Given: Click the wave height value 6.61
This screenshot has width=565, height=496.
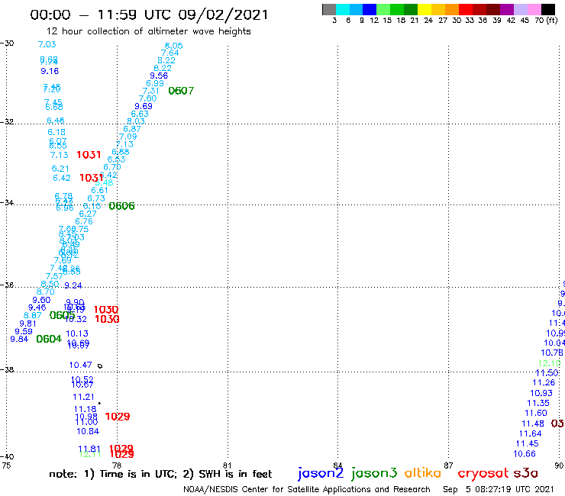Looking at the screenshot, I should click(99, 190).
